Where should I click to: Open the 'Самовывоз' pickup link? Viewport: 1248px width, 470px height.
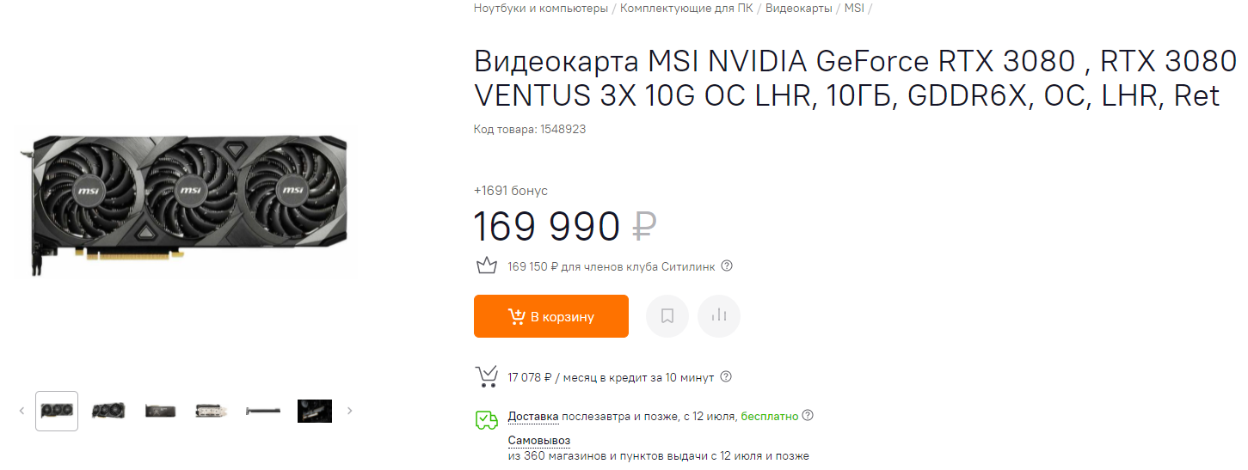pos(539,441)
